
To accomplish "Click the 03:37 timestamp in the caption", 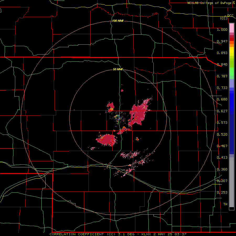I will [180, 234].
